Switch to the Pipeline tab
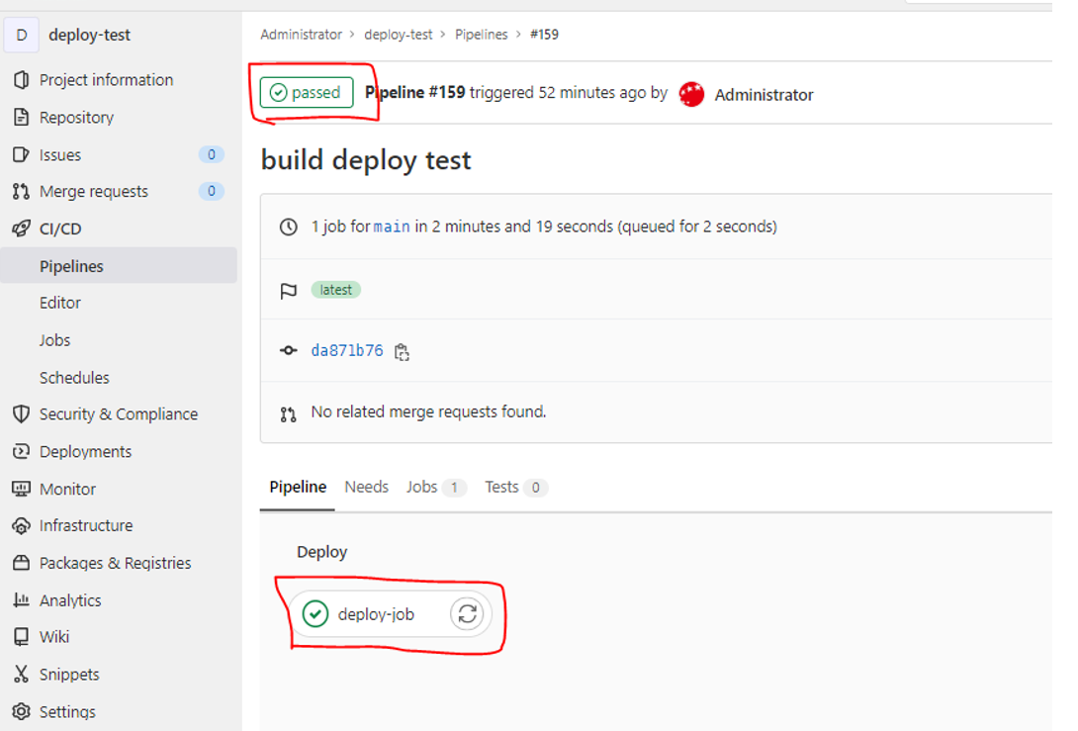Screen dimensions: 1078x731 click(298, 487)
